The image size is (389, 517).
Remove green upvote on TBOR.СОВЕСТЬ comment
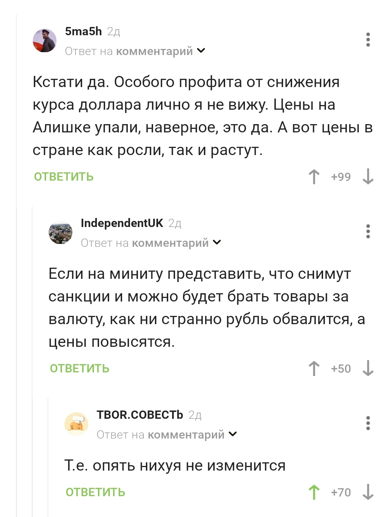[314, 492]
